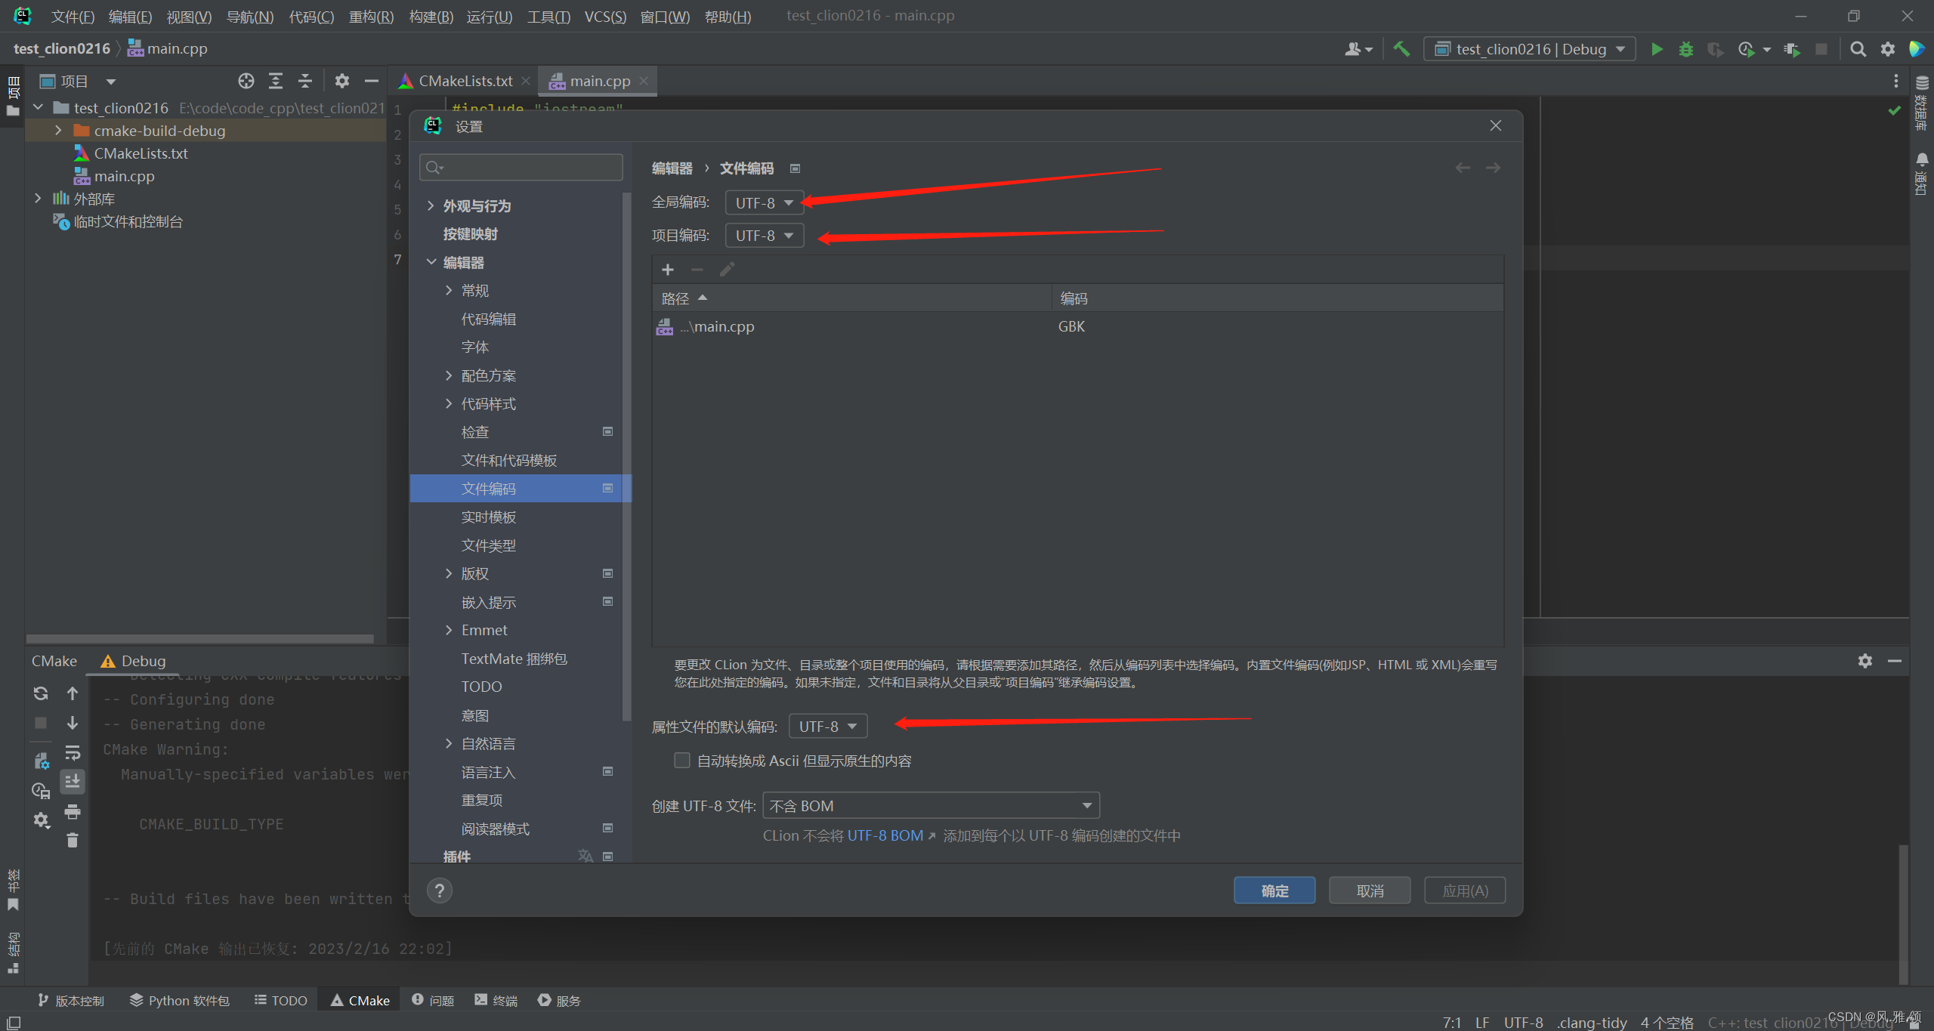Expand the cmake-build-debug folder
The width and height of the screenshot is (1934, 1031).
58,131
